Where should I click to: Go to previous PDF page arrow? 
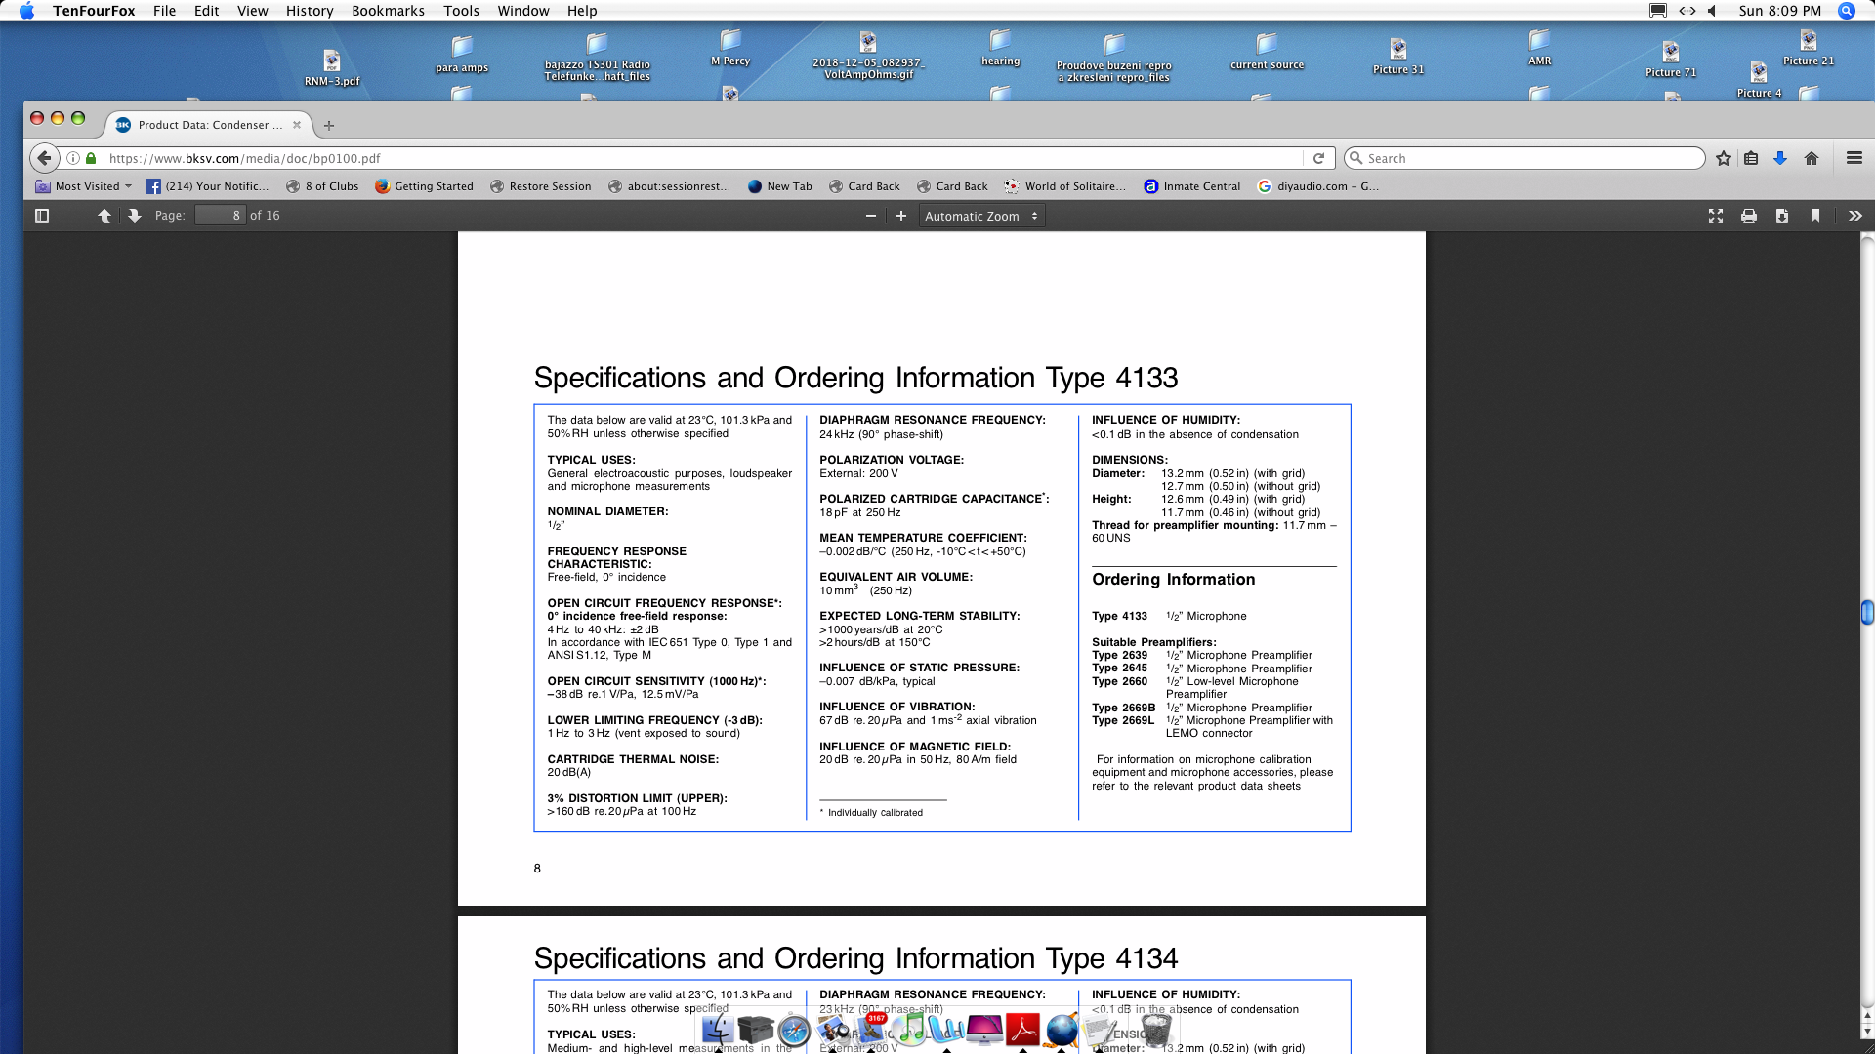coord(104,216)
